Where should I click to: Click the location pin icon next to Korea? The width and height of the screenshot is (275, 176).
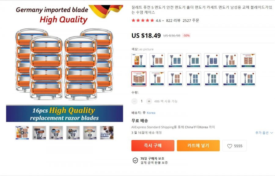[144, 113]
